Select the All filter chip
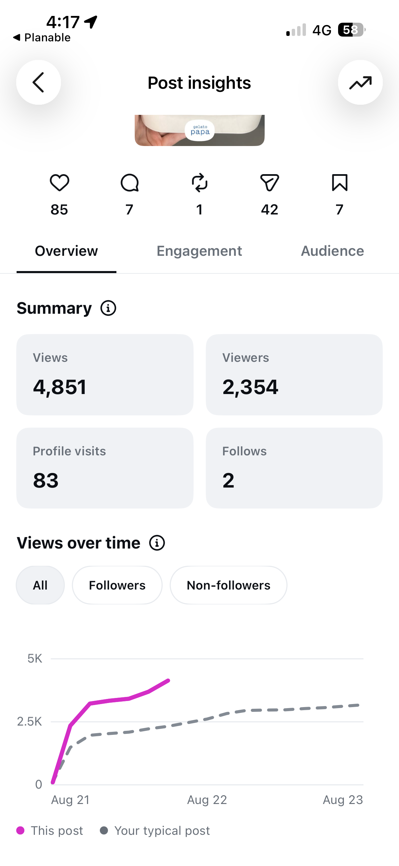This screenshot has height=866, width=399. [x=40, y=585]
